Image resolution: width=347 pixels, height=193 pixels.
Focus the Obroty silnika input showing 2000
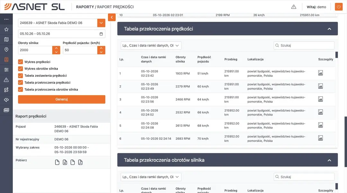(x=35, y=50)
